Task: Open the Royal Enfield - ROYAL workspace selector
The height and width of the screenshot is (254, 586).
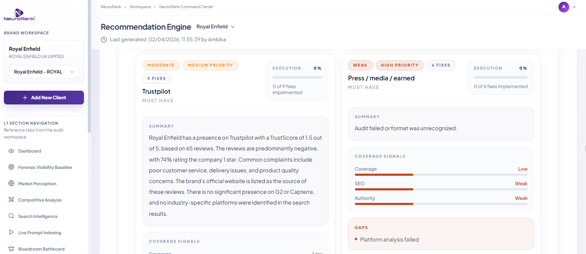Action: pos(44,72)
